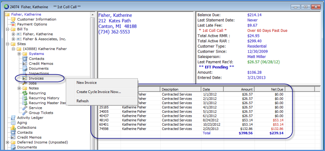The image size is (325, 151).
Task: Sort by the Date column header
Action: (212, 90)
